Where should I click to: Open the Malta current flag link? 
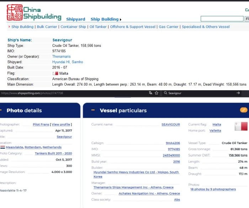tap(217, 125)
